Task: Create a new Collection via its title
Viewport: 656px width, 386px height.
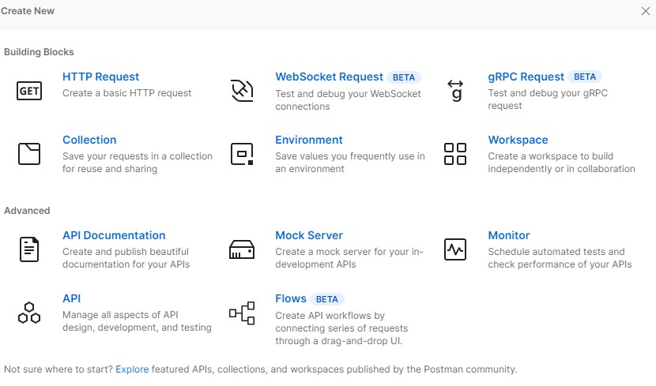Action: point(89,140)
